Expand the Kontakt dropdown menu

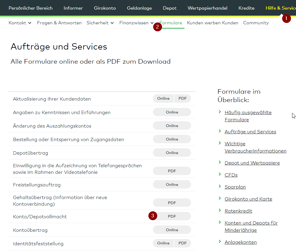pyautogui.click(x=20, y=23)
